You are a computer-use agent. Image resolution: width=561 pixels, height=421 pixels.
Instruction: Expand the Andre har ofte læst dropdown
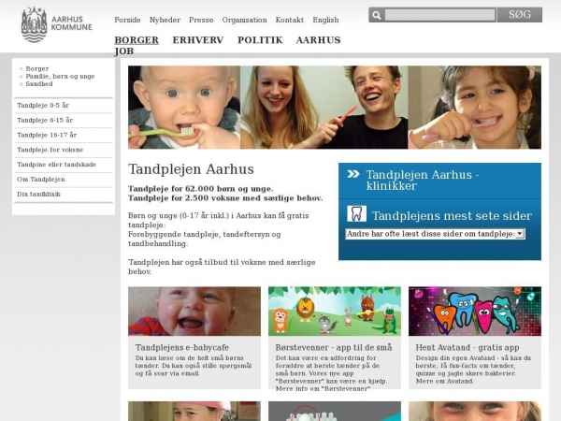[x=435, y=234]
